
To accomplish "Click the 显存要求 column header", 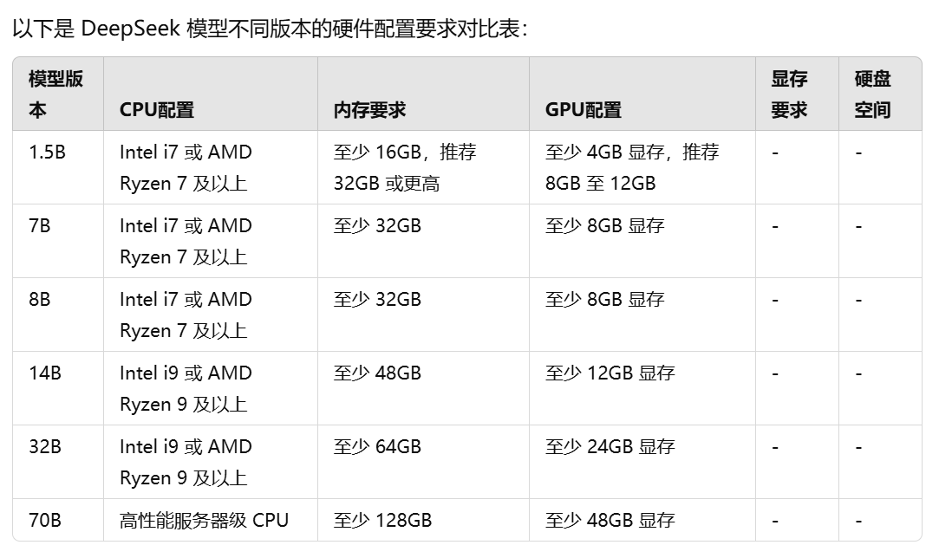I will point(797,94).
